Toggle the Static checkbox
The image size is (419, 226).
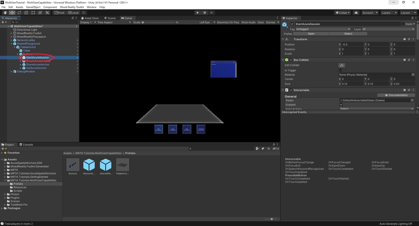coord(403,24)
